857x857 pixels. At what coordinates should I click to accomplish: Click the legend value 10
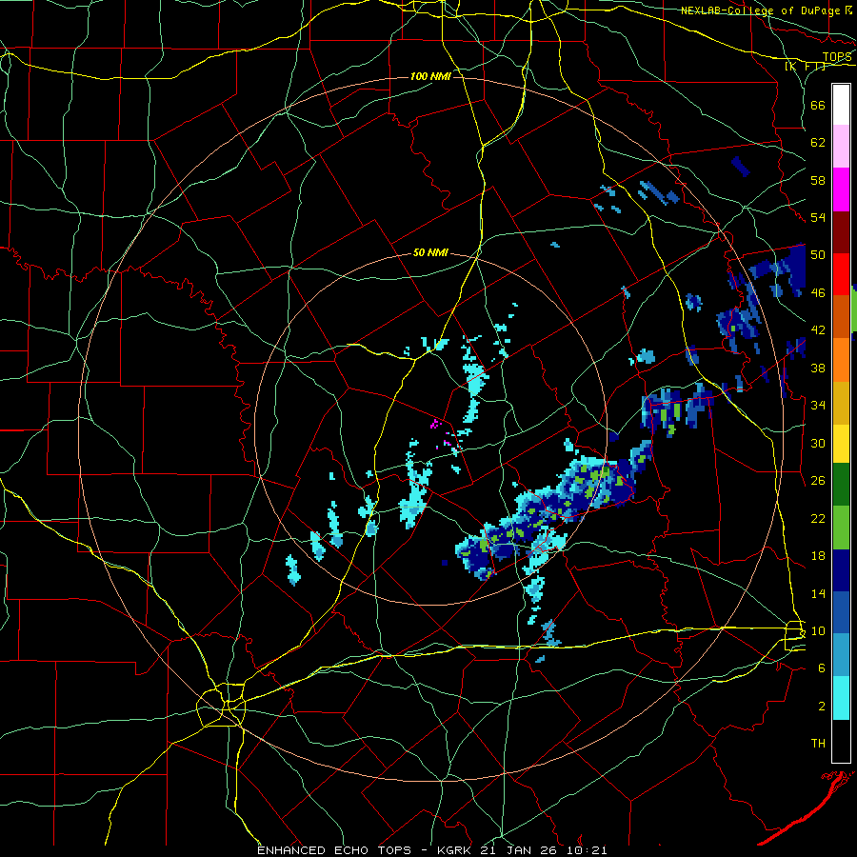[818, 630]
